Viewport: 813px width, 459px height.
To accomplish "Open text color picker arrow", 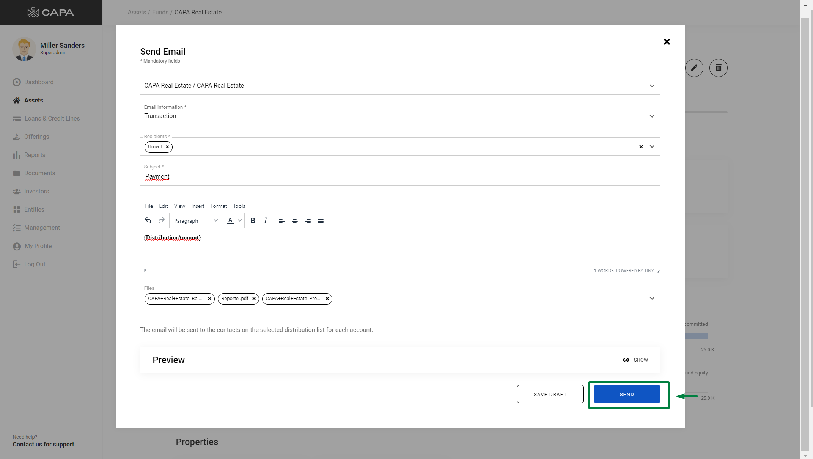I will [x=240, y=220].
